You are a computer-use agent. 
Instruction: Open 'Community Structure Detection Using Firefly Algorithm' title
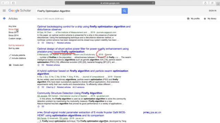(69, 93)
